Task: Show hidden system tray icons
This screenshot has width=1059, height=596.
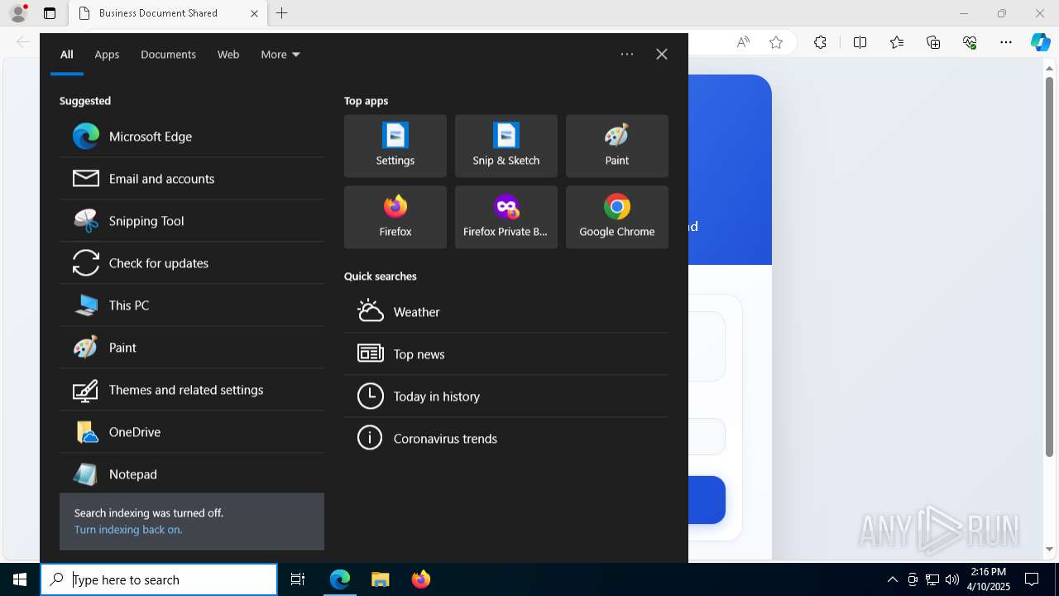Action: click(x=892, y=579)
